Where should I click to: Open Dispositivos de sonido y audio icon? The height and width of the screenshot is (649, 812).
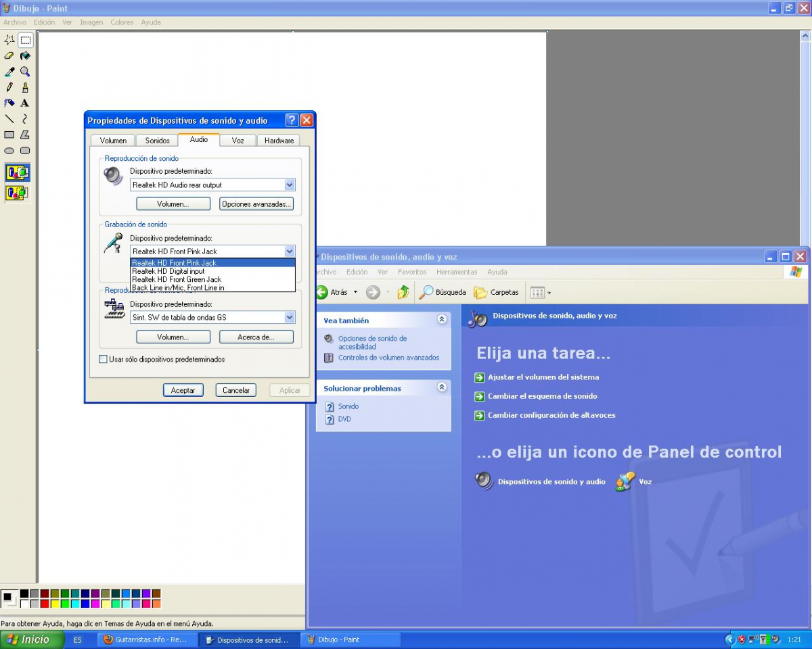[540, 481]
